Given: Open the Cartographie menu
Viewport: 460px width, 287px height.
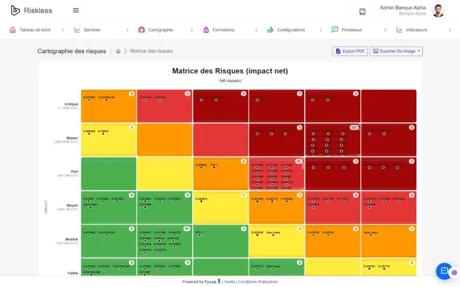Looking at the screenshot, I should (160, 30).
